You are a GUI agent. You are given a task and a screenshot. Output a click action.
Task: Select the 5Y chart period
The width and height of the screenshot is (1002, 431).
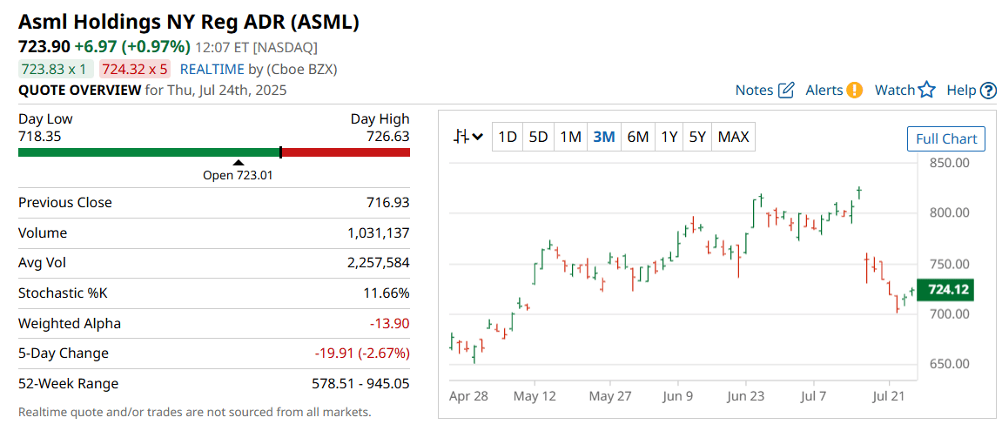click(697, 137)
